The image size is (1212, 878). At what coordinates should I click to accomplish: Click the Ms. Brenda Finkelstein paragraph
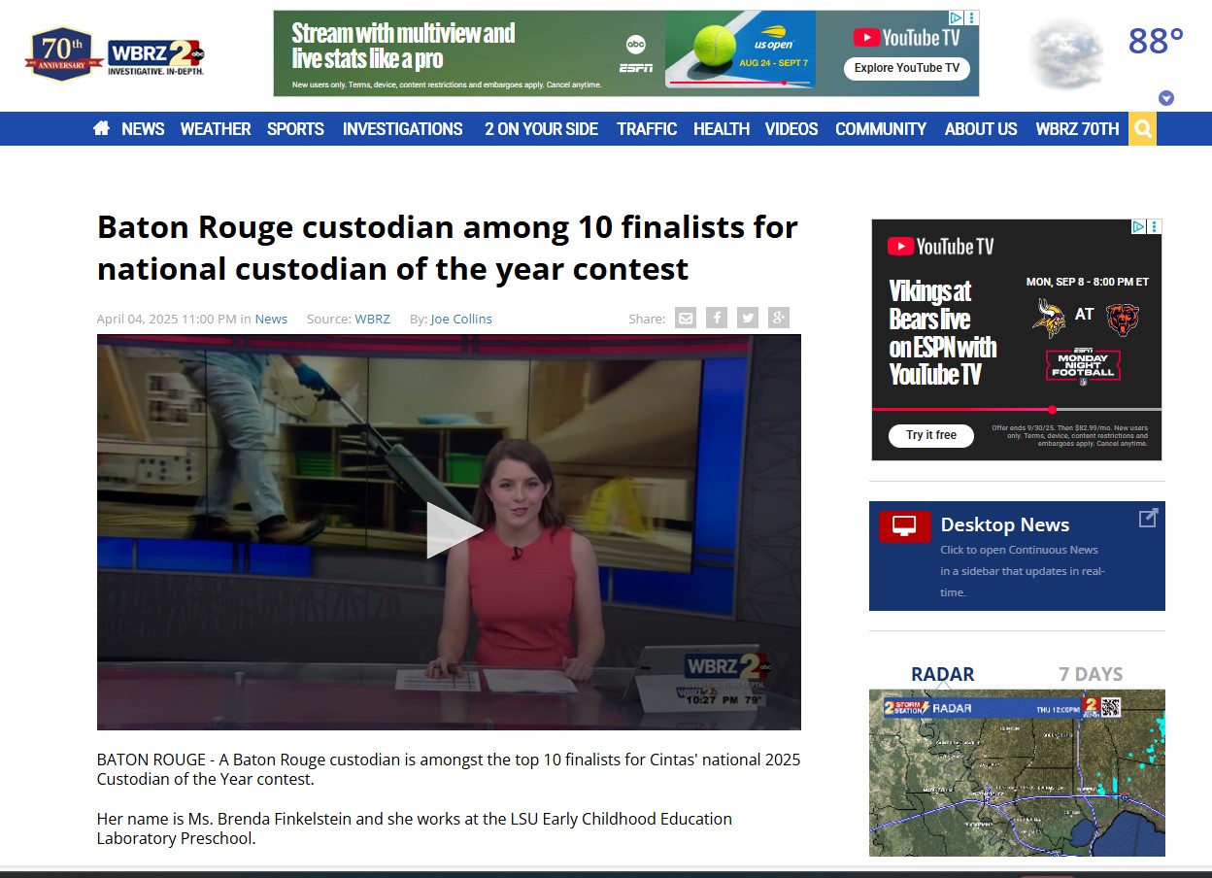tap(415, 828)
